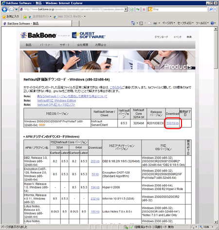
Task: Click the vertical scrollbar up arrow
Action: (x=216, y=29)
